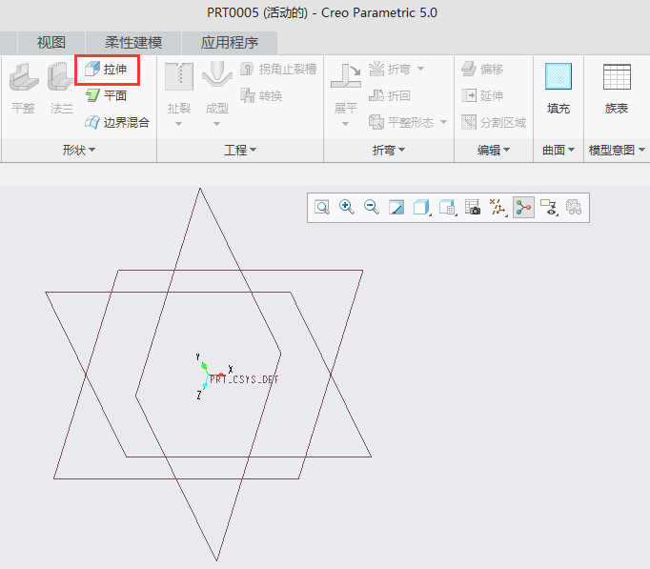Click the Zoom In magnifier icon
Image resolution: width=650 pixels, height=569 pixels.
[347, 207]
